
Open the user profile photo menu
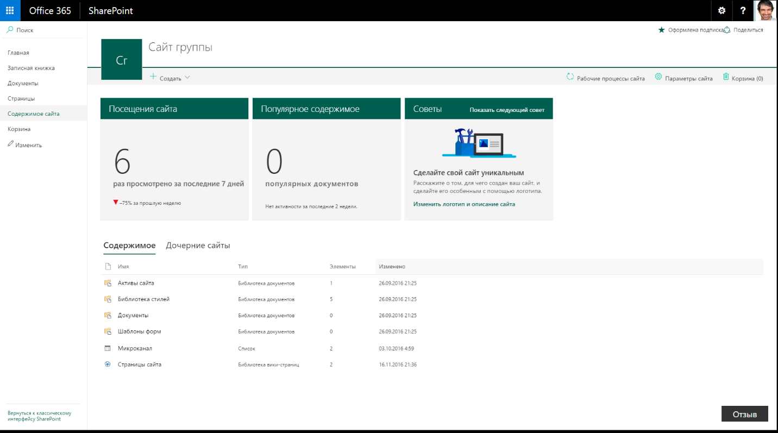(x=766, y=10)
